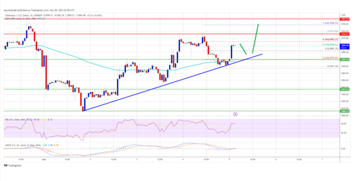The height and width of the screenshot is (181, 357).
Task: Click the green 1806.14 support price label
Action: tap(345, 111)
